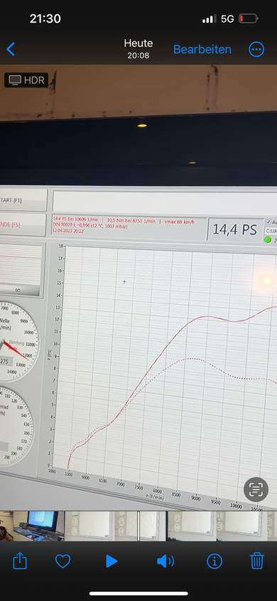Image resolution: width=277 pixels, height=601 pixels.
Task: Mark the video as favorite with heart
Action: click(x=63, y=562)
